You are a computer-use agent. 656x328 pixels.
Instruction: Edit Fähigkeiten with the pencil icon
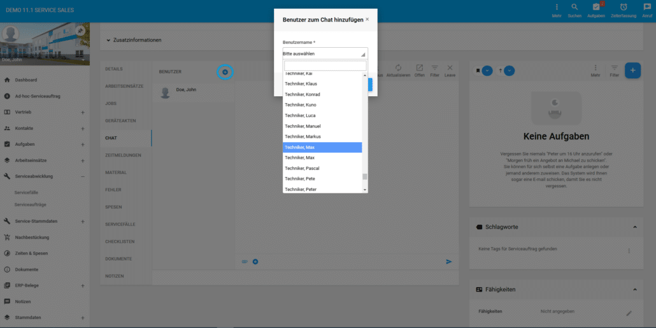tap(629, 313)
